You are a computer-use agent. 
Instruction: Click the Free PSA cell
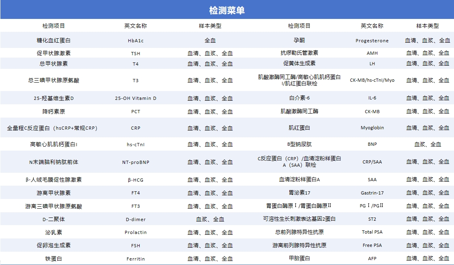(x=372, y=245)
